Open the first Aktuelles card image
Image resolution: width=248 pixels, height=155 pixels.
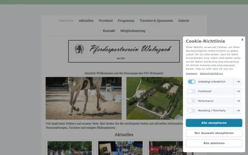click(x=69, y=148)
